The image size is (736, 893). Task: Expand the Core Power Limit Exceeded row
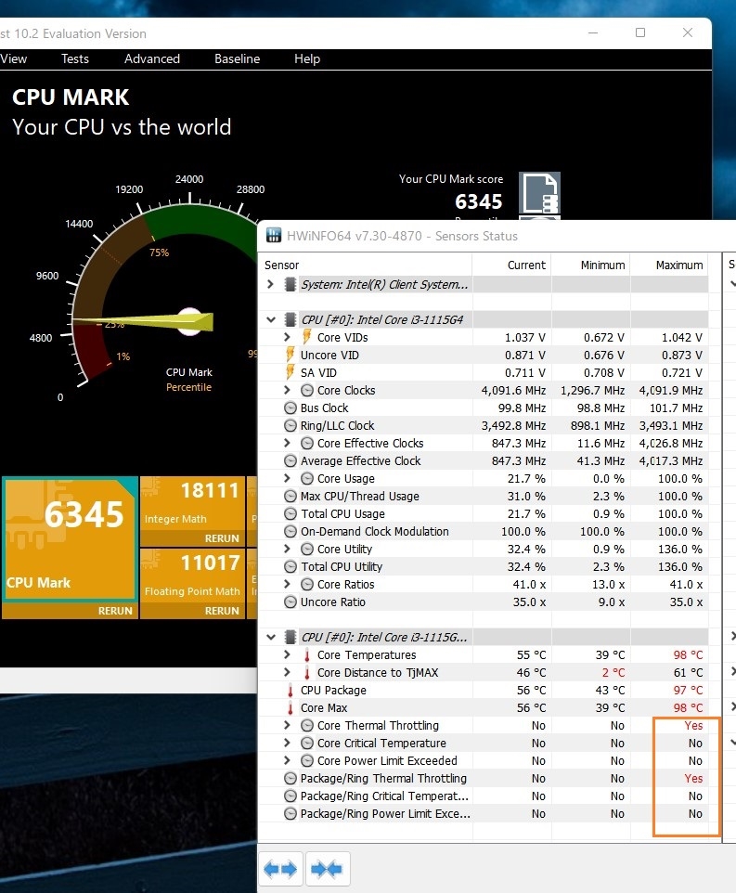(288, 761)
